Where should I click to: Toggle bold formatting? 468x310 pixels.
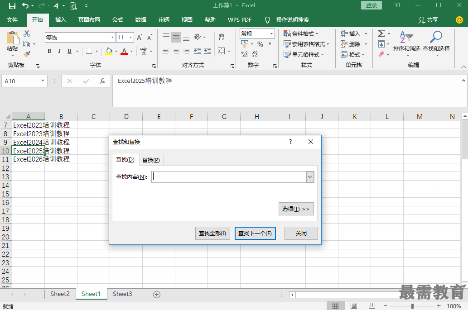point(49,51)
